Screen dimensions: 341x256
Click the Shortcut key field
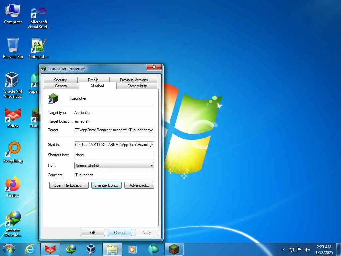pyautogui.click(x=114, y=155)
